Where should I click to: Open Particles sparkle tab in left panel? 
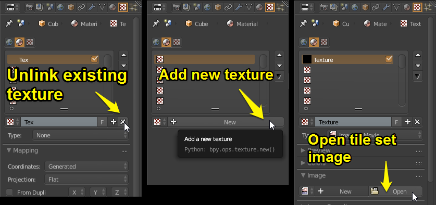[134, 7]
